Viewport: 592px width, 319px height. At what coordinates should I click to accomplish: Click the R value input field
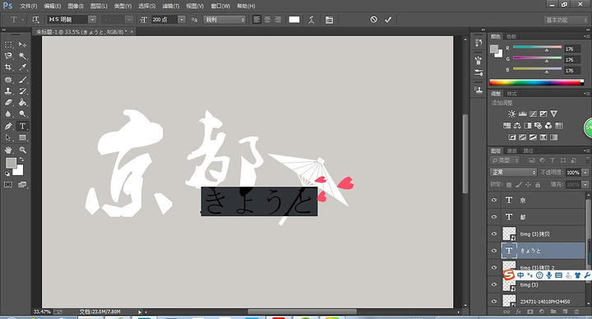tap(572, 49)
